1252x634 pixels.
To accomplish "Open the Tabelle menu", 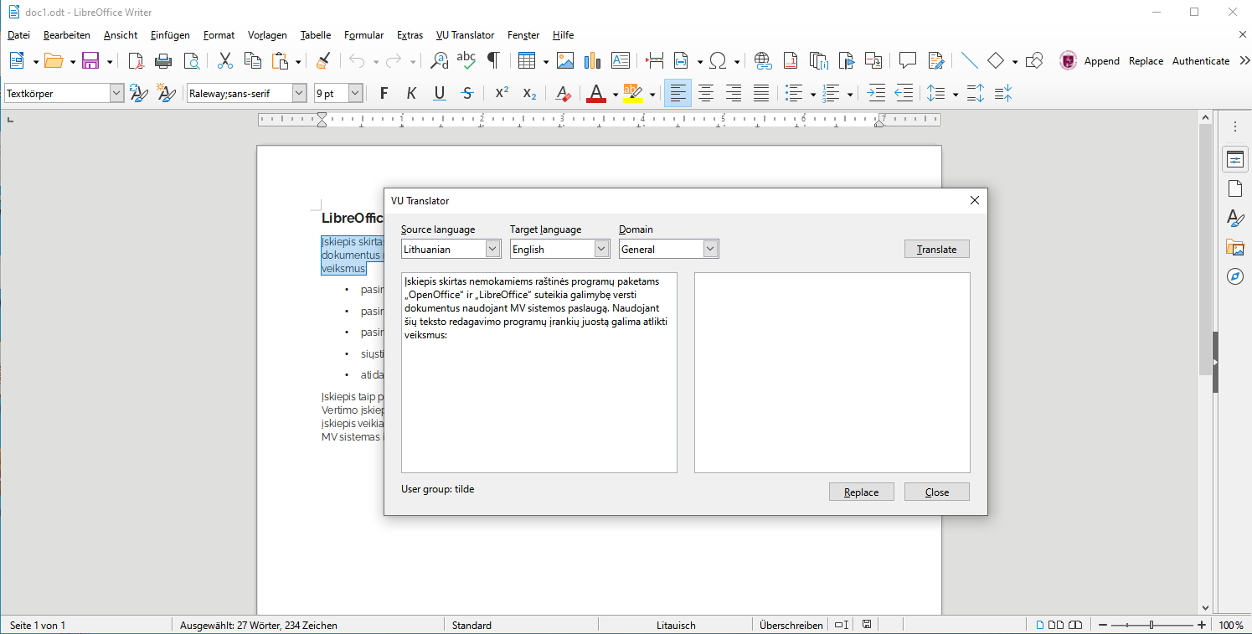I will point(316,35).
